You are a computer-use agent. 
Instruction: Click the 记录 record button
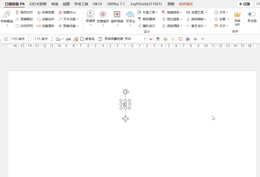(x=245, y=4)
